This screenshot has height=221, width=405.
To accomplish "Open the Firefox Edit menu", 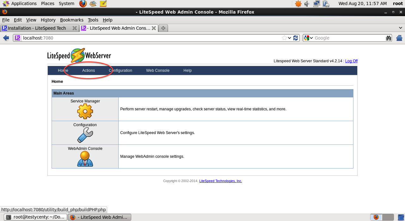I will point(18,20).
